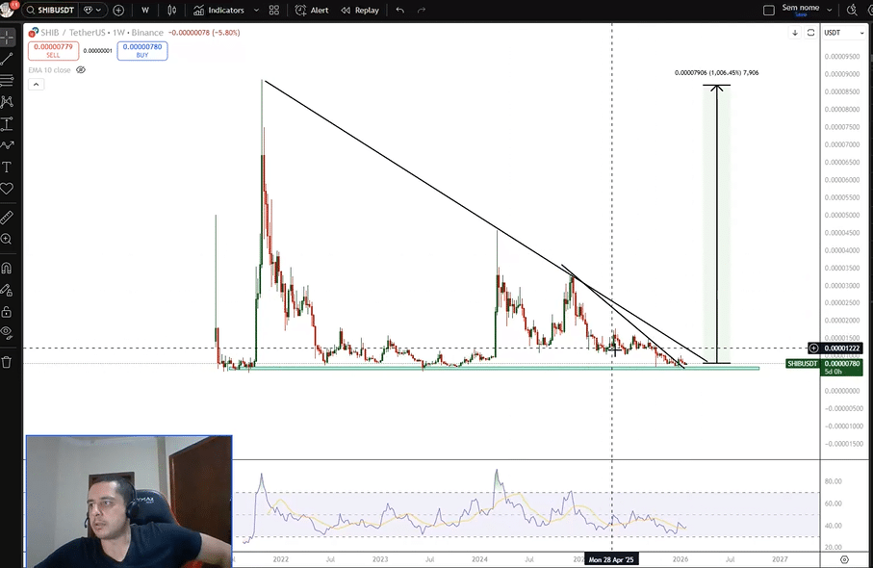Open the forecasting and measurement tools

pyautogui.click(x=7, y=123)
